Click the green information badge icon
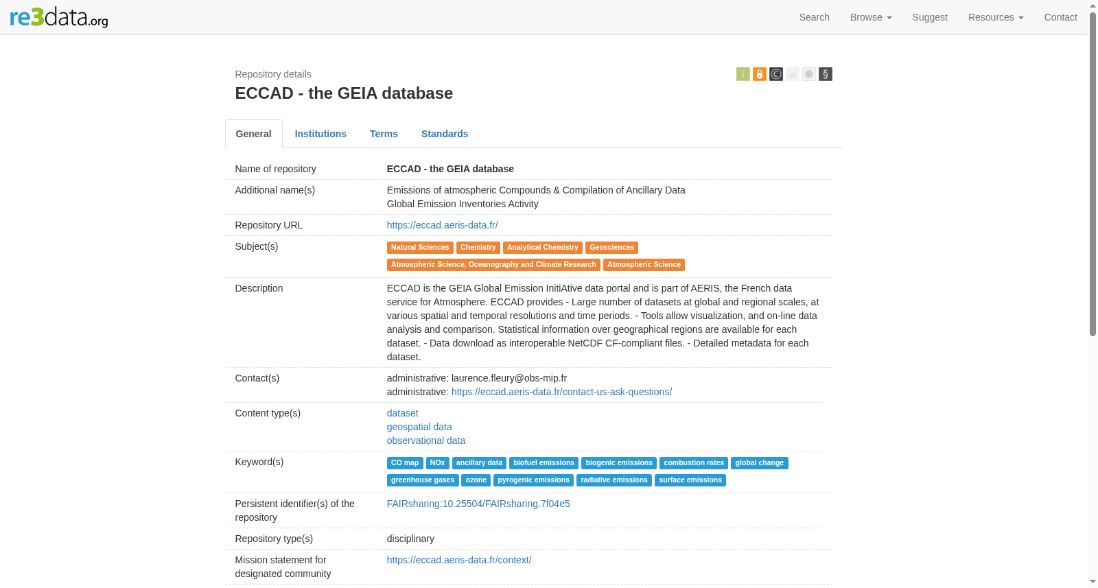This screenshot has height=588, width=1098. [x=743, y=74]
